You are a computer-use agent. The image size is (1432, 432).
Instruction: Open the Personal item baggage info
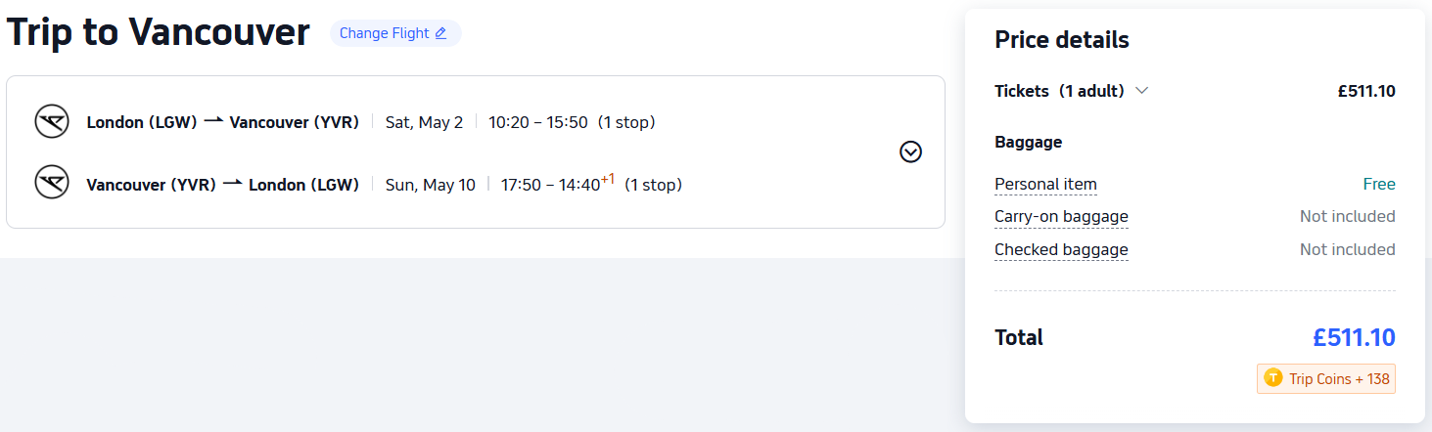pyautogui.click(x=1045, y=184)
